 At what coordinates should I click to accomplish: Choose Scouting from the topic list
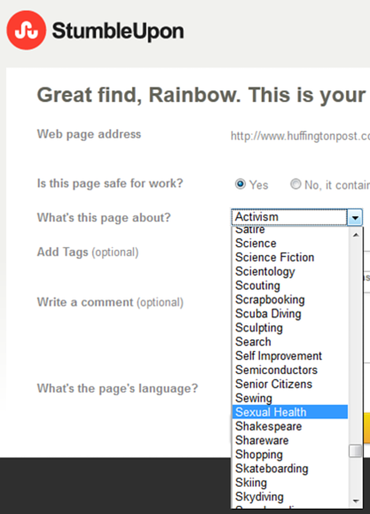click(x=290, y=285)
